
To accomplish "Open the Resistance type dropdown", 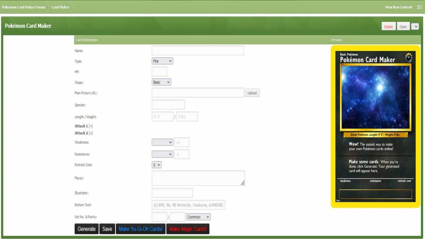I will coord(162,154).
